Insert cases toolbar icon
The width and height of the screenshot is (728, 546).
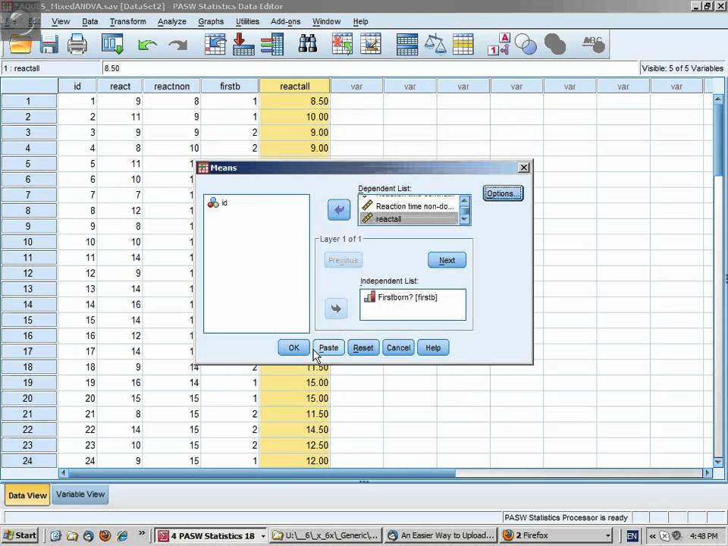(x=342, y=45)
